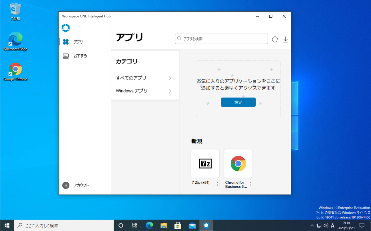The image size is (371, 231).
Task: Click the taskbar search box ここに入力して検索
Action: pos(64,225)
